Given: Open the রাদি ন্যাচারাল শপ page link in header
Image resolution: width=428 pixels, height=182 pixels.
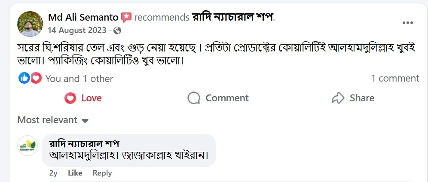Looking at the screenshot, I should [x=232, y=18].
